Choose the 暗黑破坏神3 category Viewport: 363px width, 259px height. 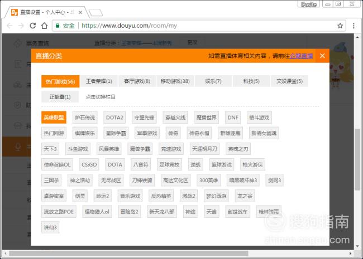click(x=243, y=180)
